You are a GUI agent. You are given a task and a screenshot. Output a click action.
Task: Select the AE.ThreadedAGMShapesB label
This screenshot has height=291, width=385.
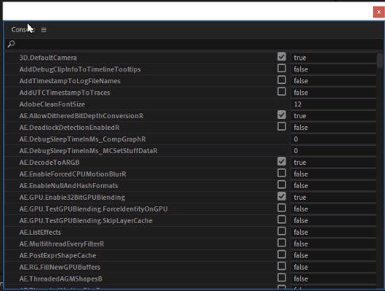click(x=60, y=278)
